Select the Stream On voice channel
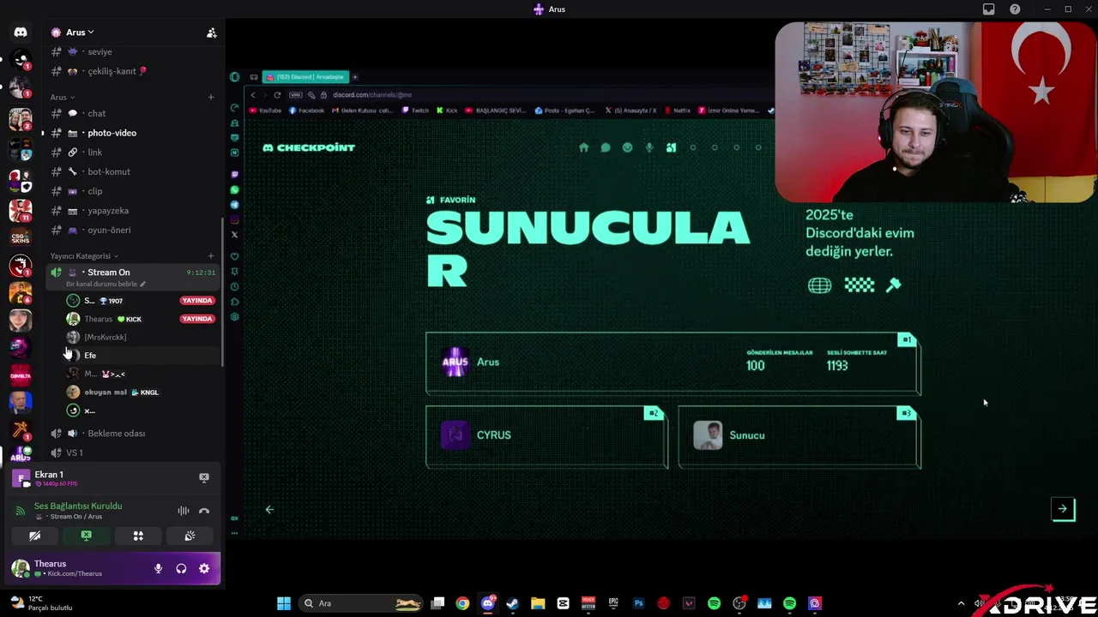Screen dimensions: 1098x617 [x=133, y=277]
